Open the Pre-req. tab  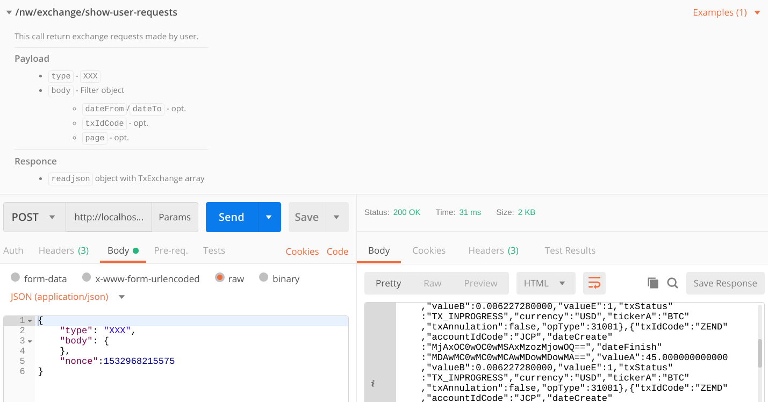tap(171, 250)
